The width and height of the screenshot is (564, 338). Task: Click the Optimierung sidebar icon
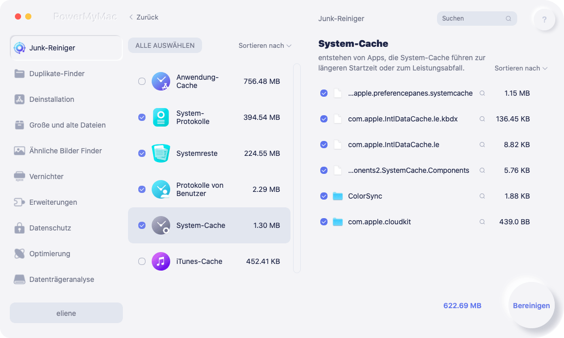[x=20, y=254]
